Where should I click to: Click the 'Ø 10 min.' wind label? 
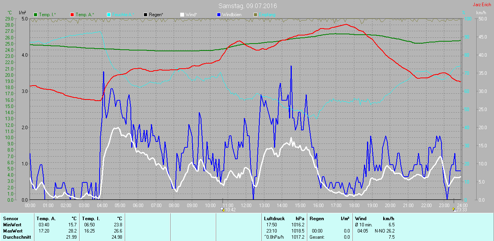pos(364,225)
